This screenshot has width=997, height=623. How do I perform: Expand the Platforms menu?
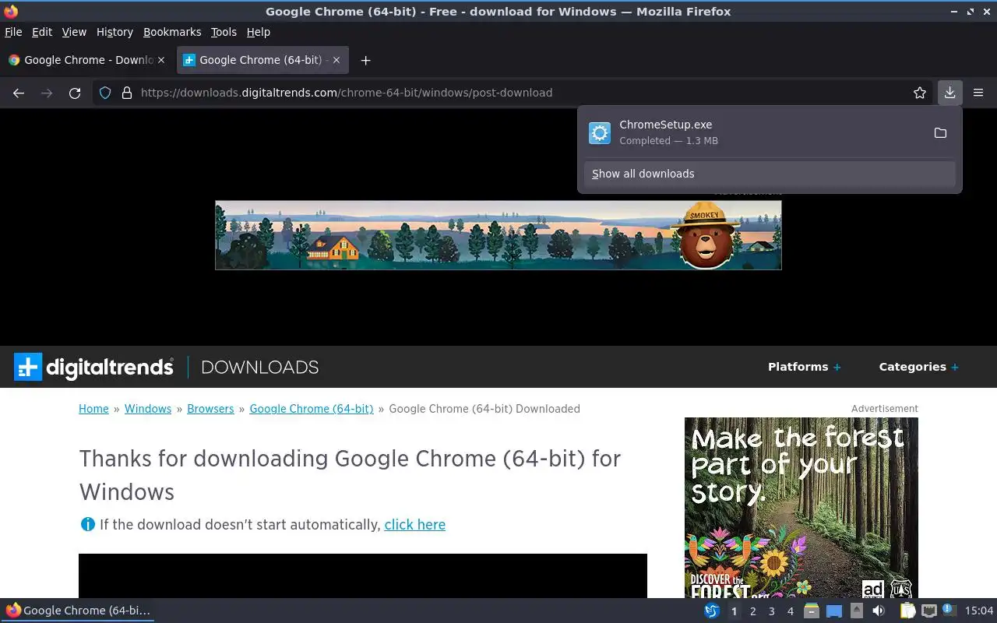click(x=804, y=367)
